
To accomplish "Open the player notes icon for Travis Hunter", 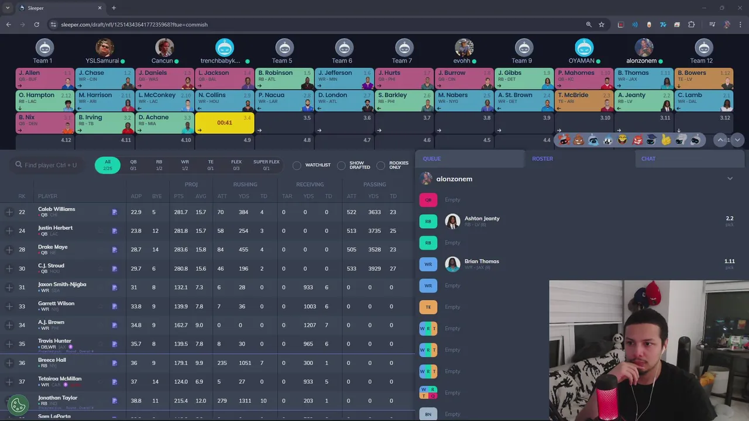I will pyautogui.click(x=115, y=344).
